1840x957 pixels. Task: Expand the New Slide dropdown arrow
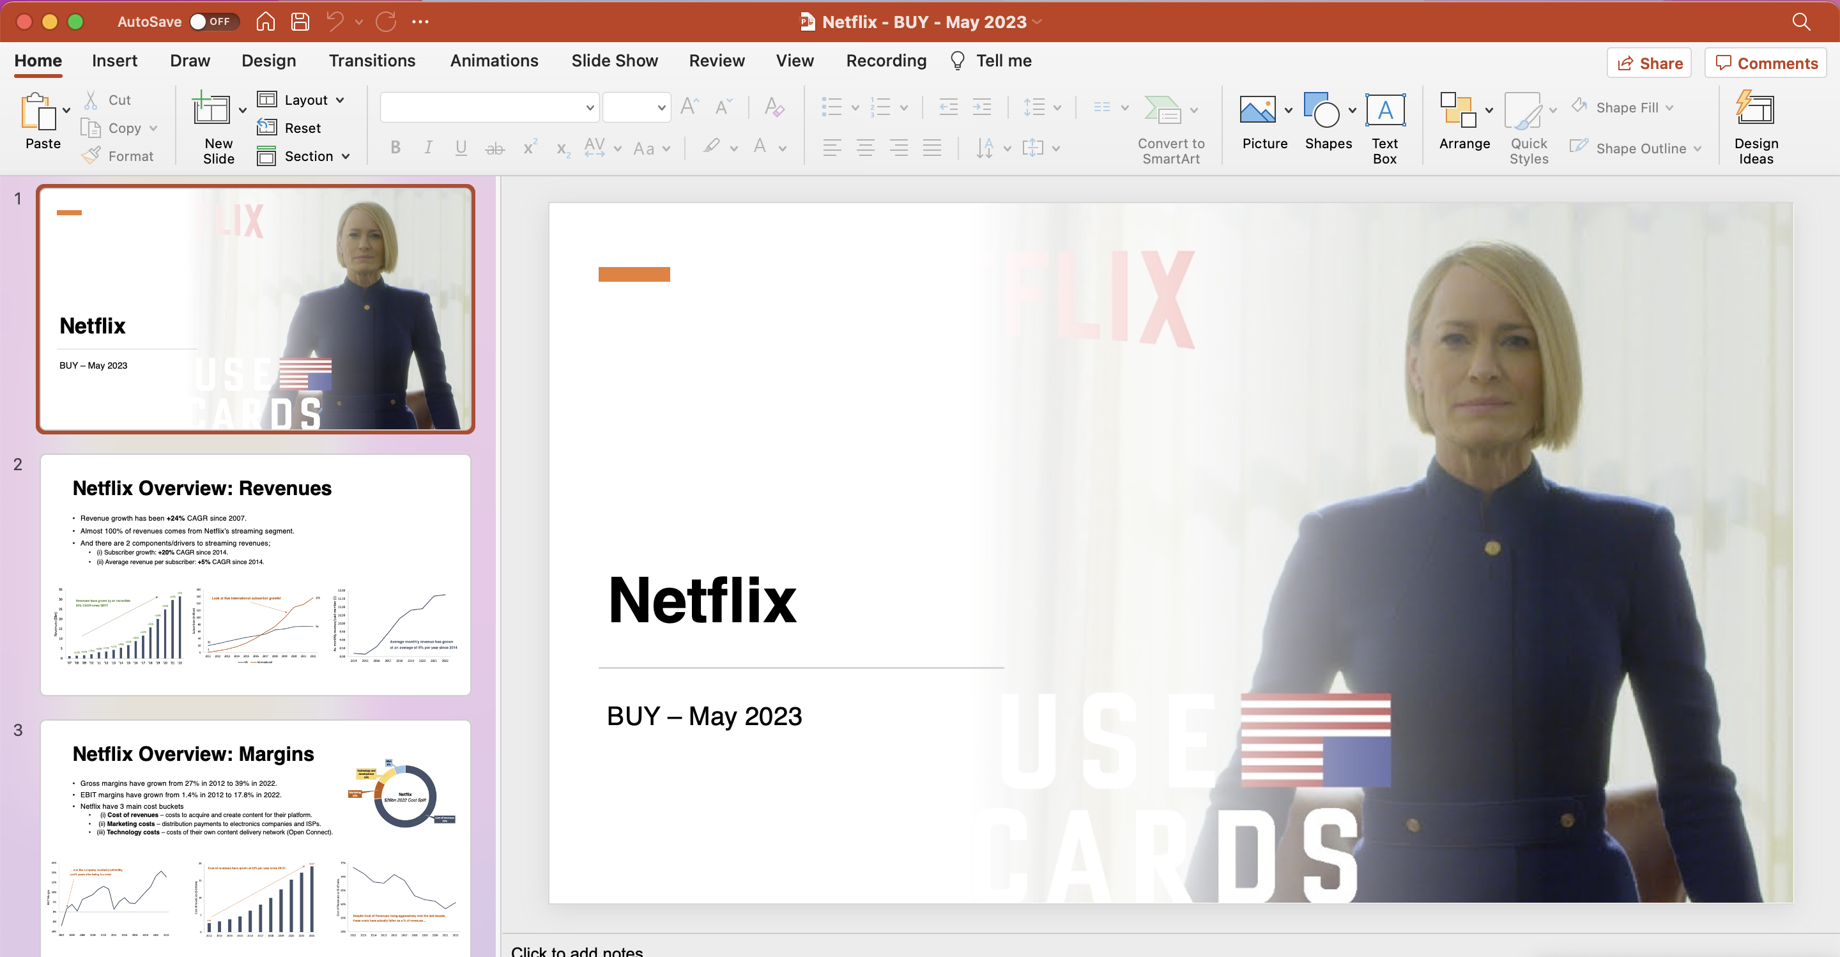point(243,111)
